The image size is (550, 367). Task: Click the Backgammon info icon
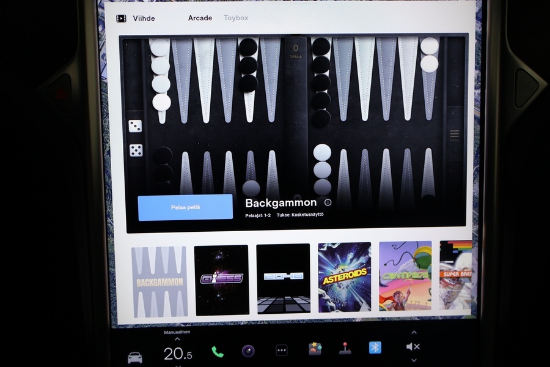[328, 202]
